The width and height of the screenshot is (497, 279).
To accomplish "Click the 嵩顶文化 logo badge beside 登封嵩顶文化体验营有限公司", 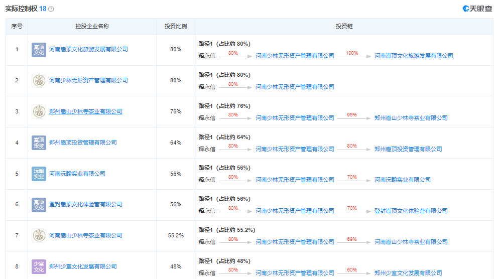I will pos(39,204).
